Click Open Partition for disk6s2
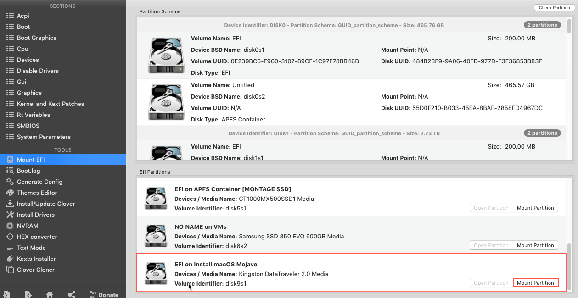 (x=491, y=245)
